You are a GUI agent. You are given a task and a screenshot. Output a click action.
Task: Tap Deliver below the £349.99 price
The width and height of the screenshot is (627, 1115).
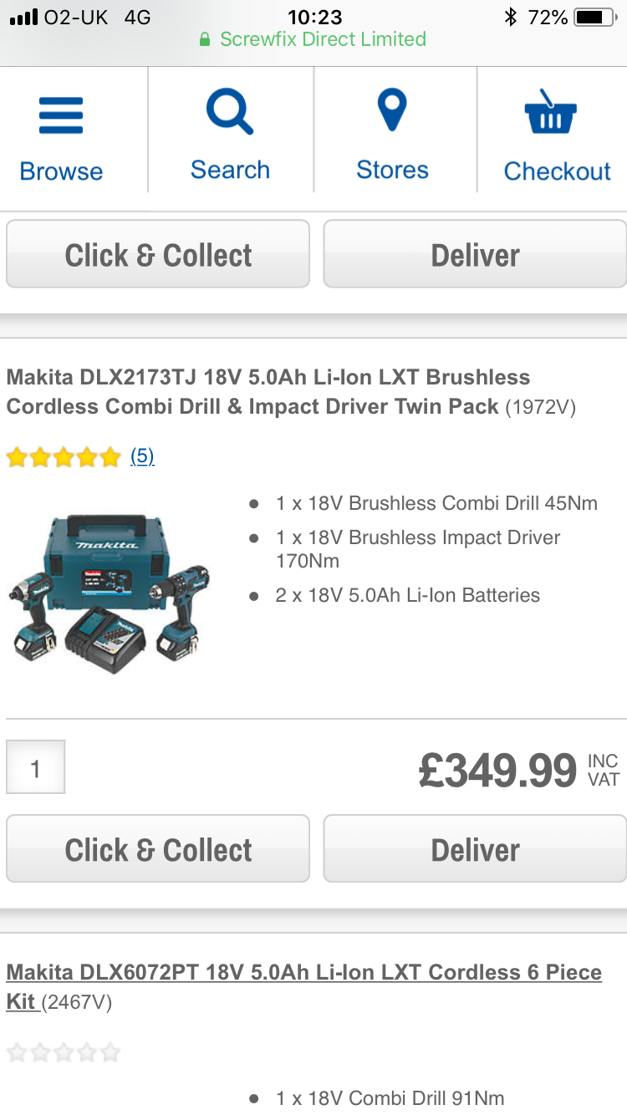pyautogui.click(x=475, y=849)
